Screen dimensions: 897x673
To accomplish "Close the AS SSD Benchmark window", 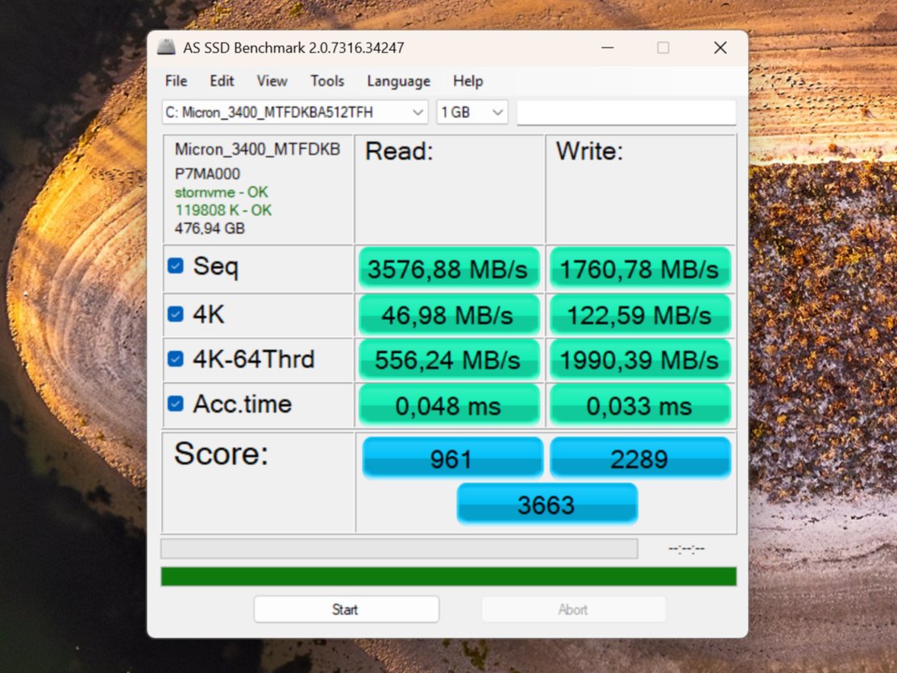I will (720, 48).
